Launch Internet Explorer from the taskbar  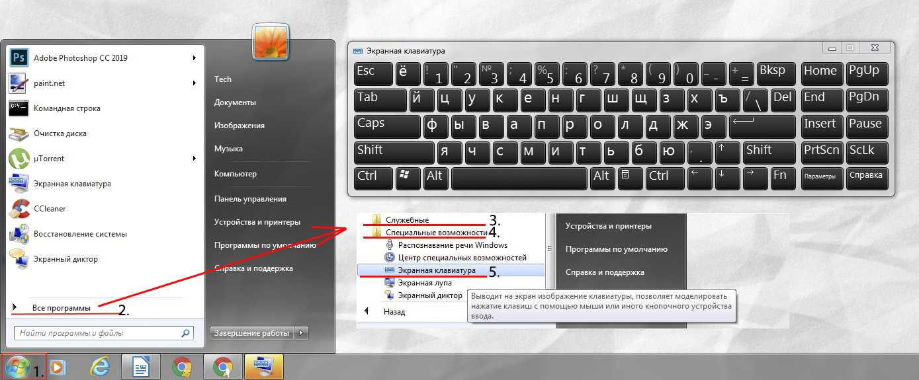(100, 367)
